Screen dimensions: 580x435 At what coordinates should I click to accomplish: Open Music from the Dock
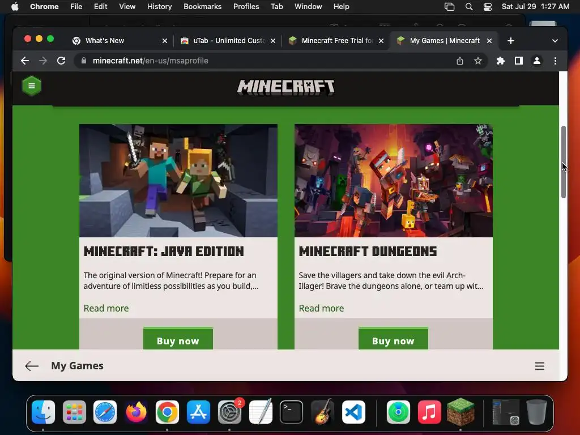pos(429,412)
